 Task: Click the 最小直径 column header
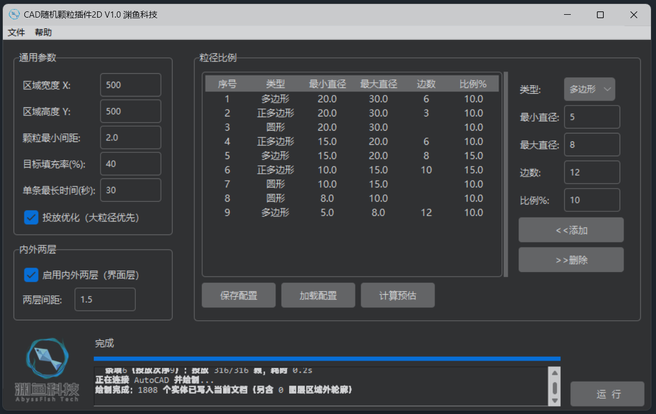tap(327, 84)
